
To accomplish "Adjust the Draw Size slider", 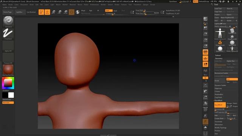I will click(147, 14).
